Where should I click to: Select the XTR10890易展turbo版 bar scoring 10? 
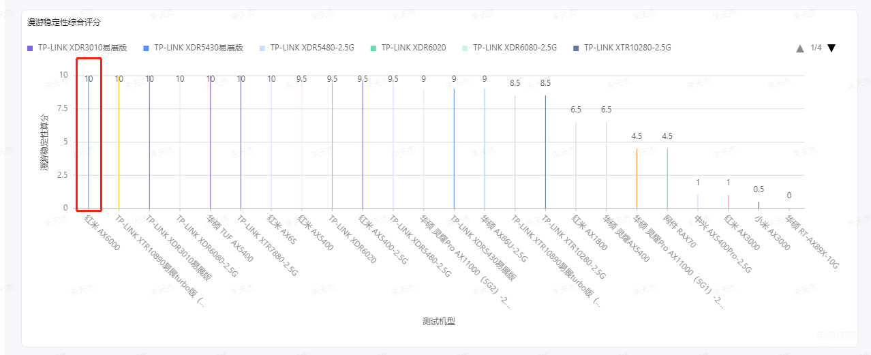click(119, 141)
